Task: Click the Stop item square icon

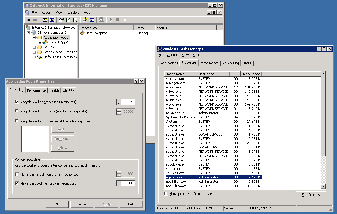Action: coord(118,20)
